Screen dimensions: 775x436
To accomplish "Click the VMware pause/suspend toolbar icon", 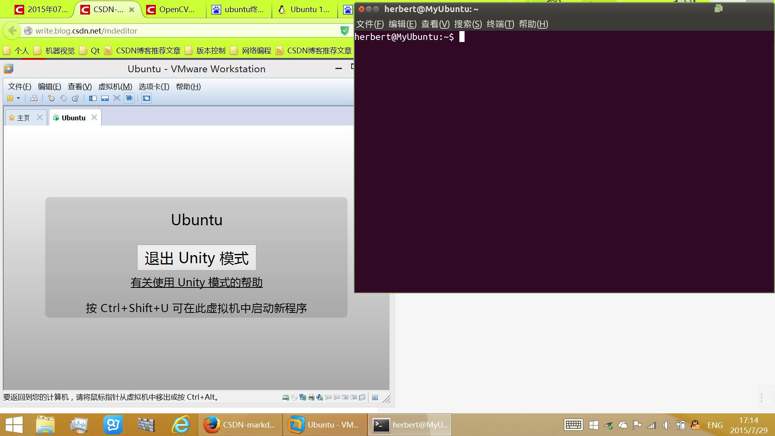I will tap(10, 98).
